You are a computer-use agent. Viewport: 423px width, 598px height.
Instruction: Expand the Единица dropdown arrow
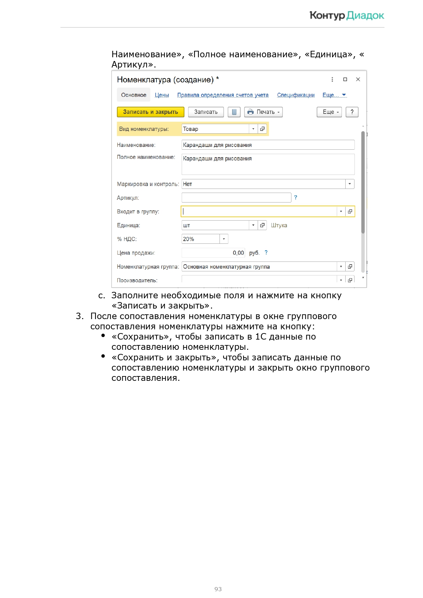point(253,225)
